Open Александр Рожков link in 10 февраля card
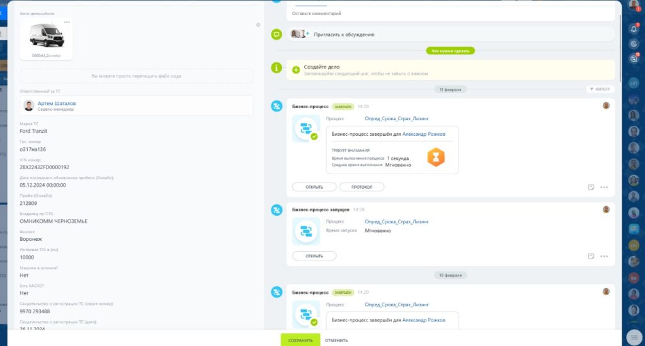Image resolution: width=645 pixels, height=346 pixels. click(x=424, y=320)
